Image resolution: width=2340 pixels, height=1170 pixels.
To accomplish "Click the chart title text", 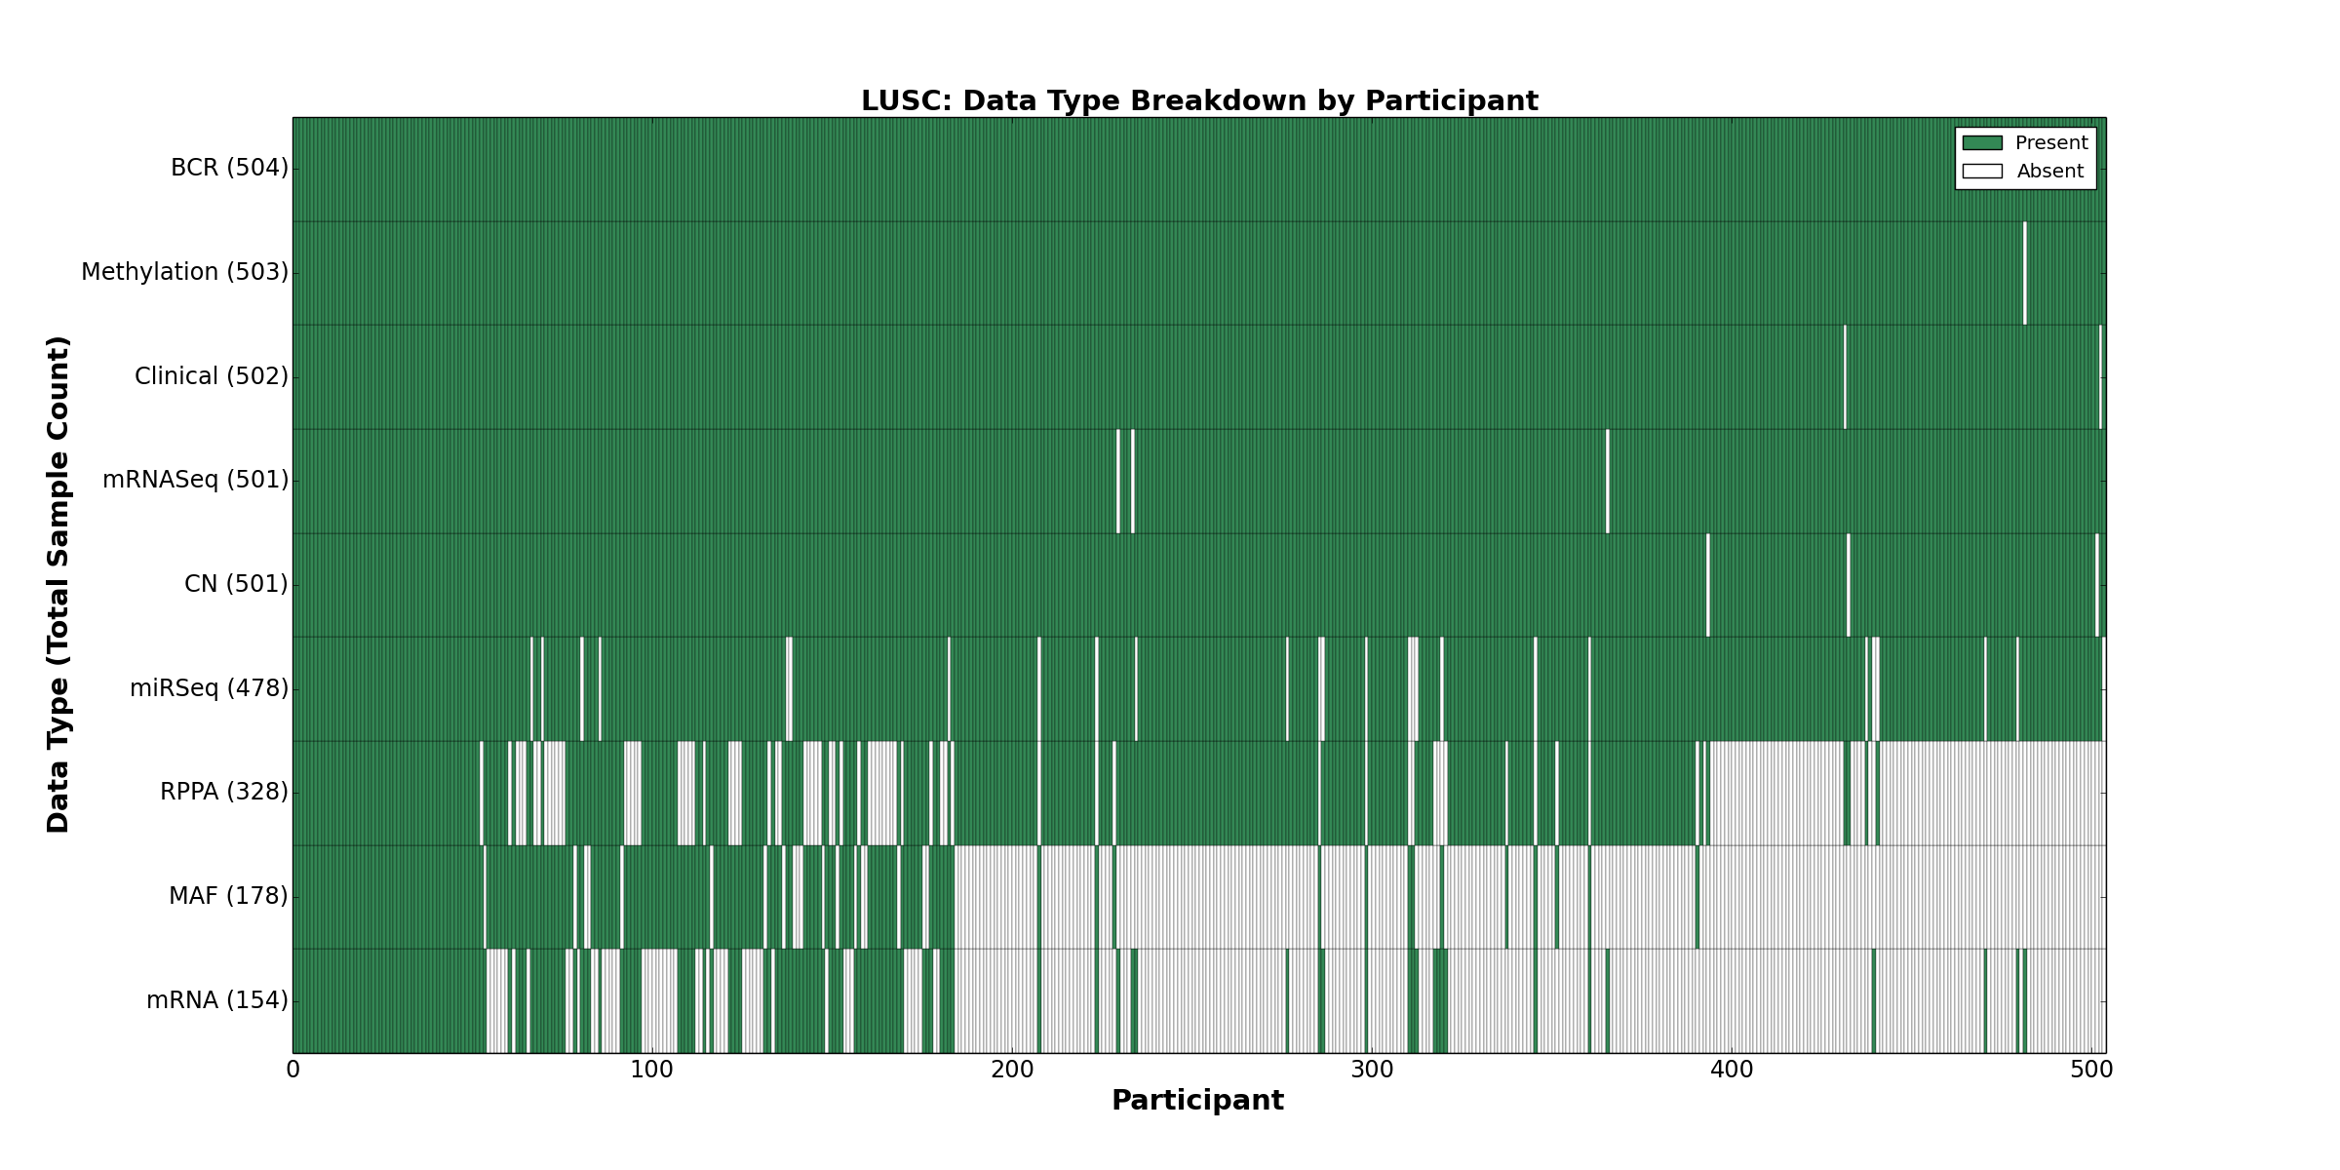I will pyautogui.click(x=1199, y=101).
